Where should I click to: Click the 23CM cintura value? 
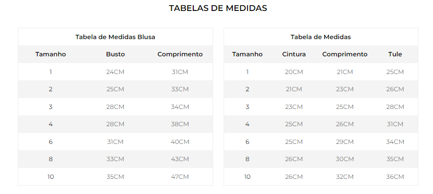294,107
